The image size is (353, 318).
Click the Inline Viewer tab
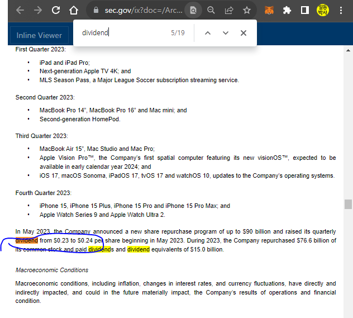39,35
